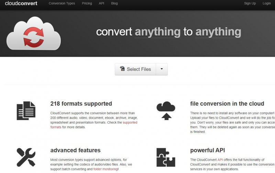
Task: Click the cloudconvert brand logo text
Action: [x=21, y=3]
